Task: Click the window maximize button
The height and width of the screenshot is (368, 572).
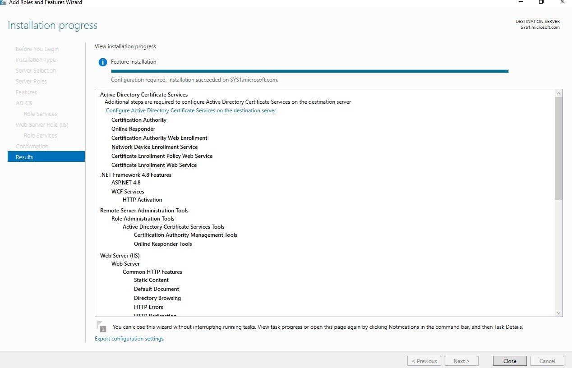Action: coord(541,2)
